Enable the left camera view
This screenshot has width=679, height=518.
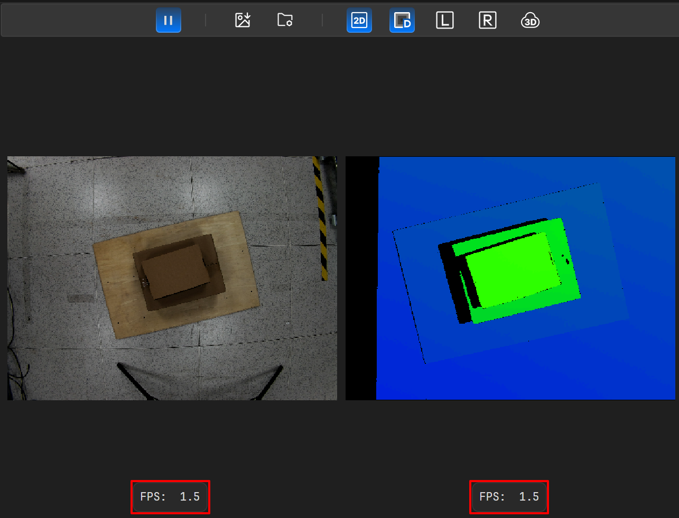point(445,21)
